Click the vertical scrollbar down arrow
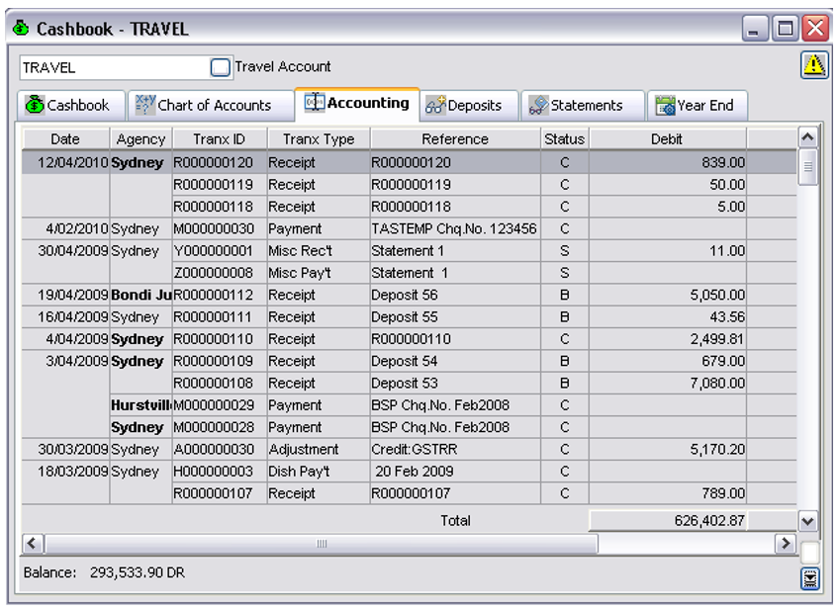839x611 pixels. pyautogui.click(x=807, y=523)
